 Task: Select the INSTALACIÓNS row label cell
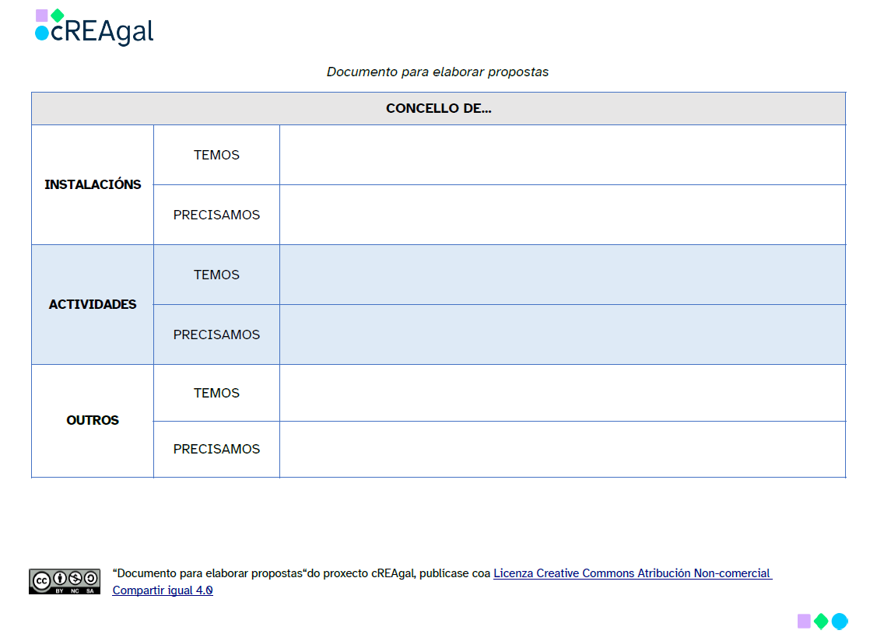click(x=93, y=185)
